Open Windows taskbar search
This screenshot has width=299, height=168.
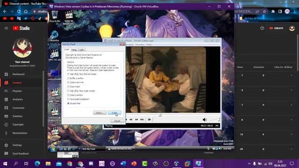click(x=16, y=164)
